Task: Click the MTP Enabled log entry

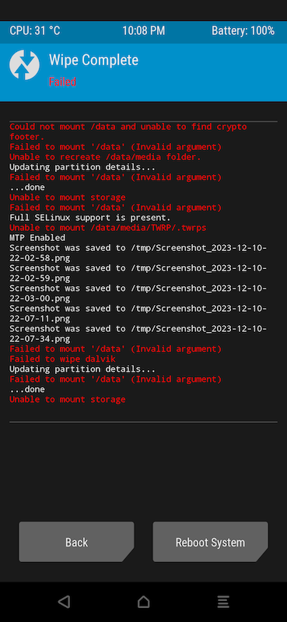Action: [x=37, y=238]
